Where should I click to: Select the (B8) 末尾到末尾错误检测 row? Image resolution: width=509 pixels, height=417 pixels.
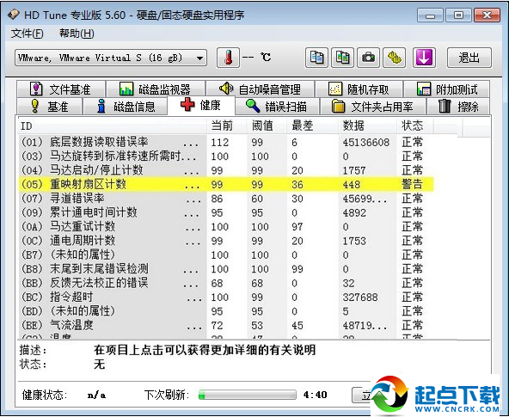pos(226,269)
